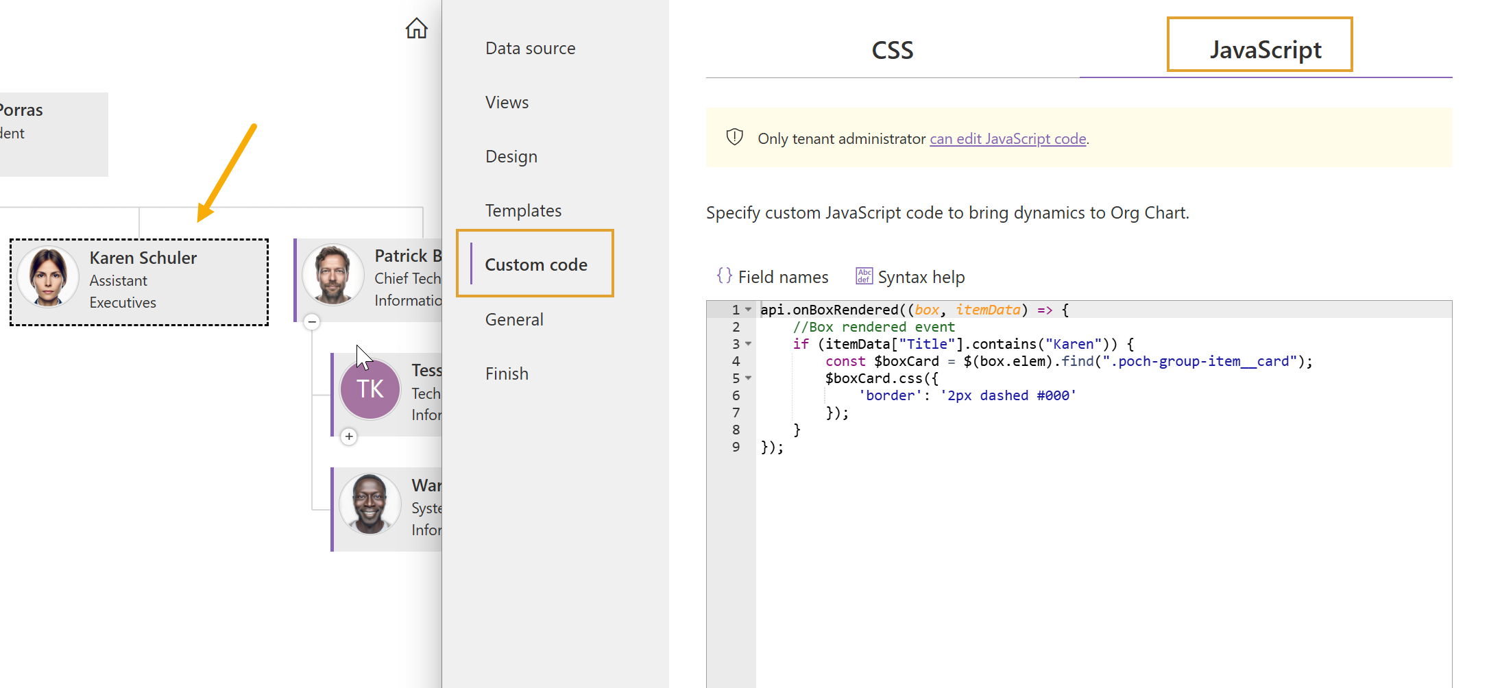Image resolution: width=1489 pixels, height=688 pixels.
Task: Click the Syntax help button label
Action: (x=921, y=278)
